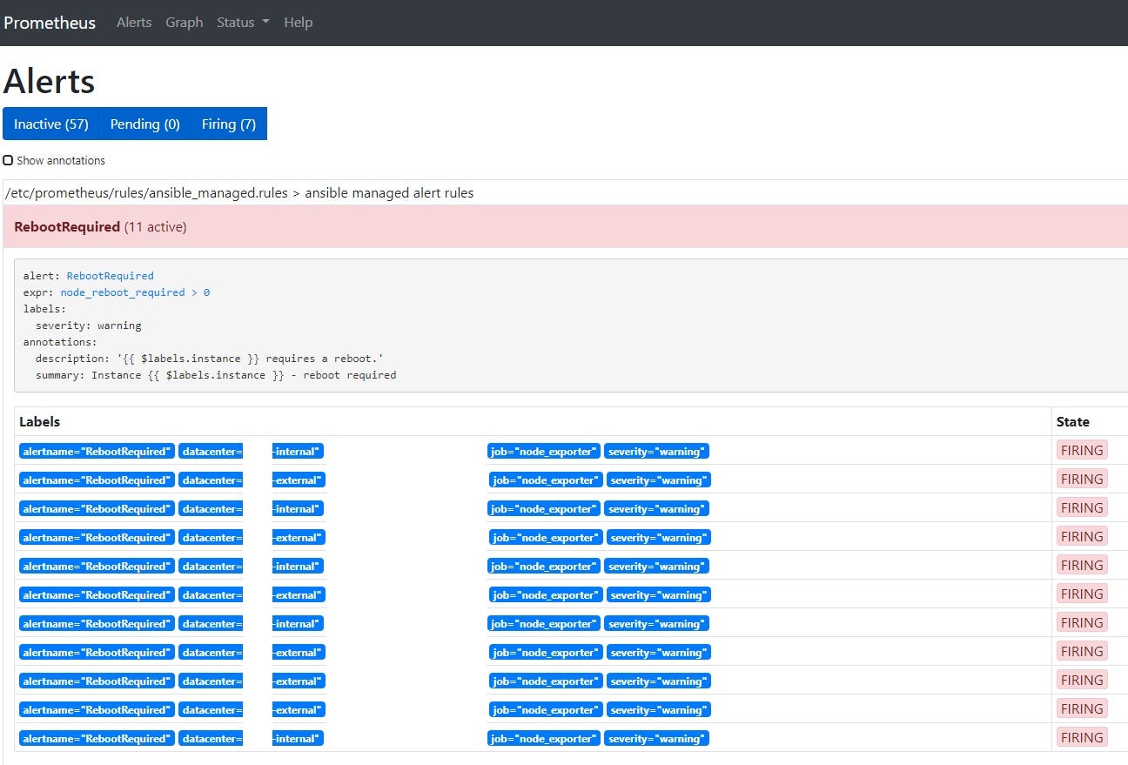Expand the Status dropdown menu
Viewport: 1128px width, 765px height.
[x=243, y=23]
